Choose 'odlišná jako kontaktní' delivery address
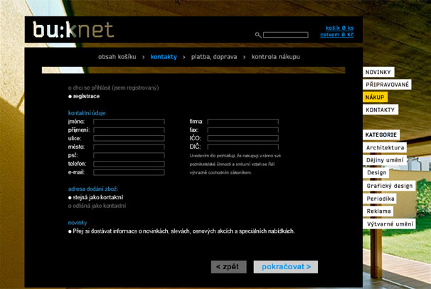431x289 pixels. (x=97, y=206)
